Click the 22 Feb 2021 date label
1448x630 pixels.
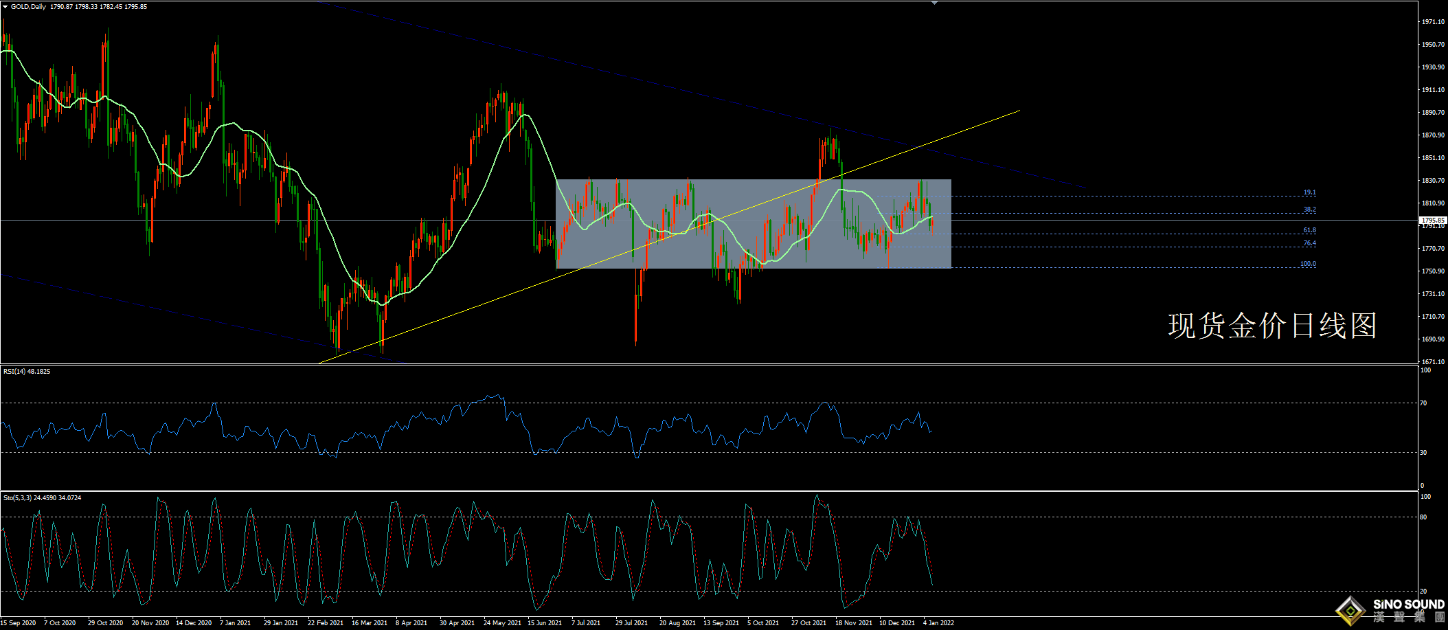coord(326,623)
